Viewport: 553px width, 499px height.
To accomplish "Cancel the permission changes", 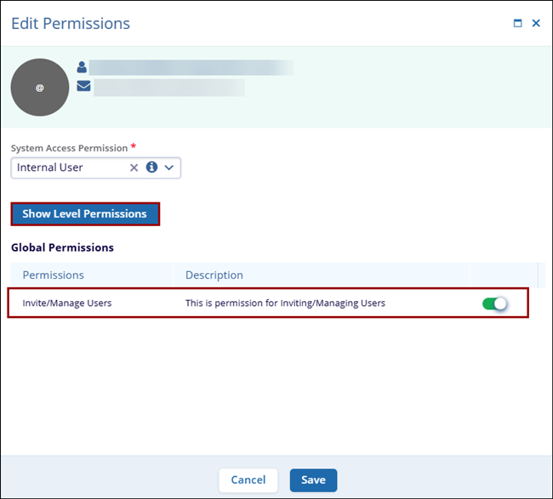I will [x=248, y=480].
